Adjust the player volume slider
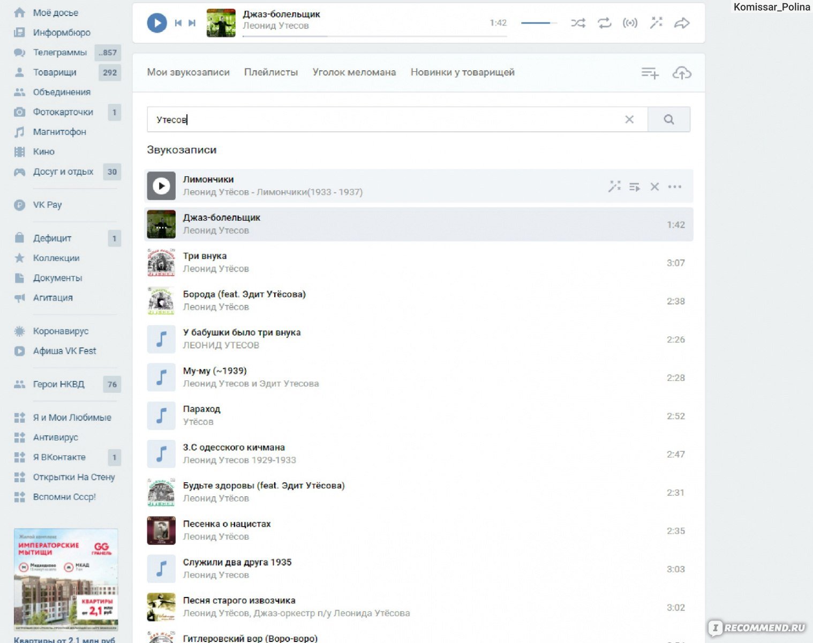813x643 pixels. point(538,23)
